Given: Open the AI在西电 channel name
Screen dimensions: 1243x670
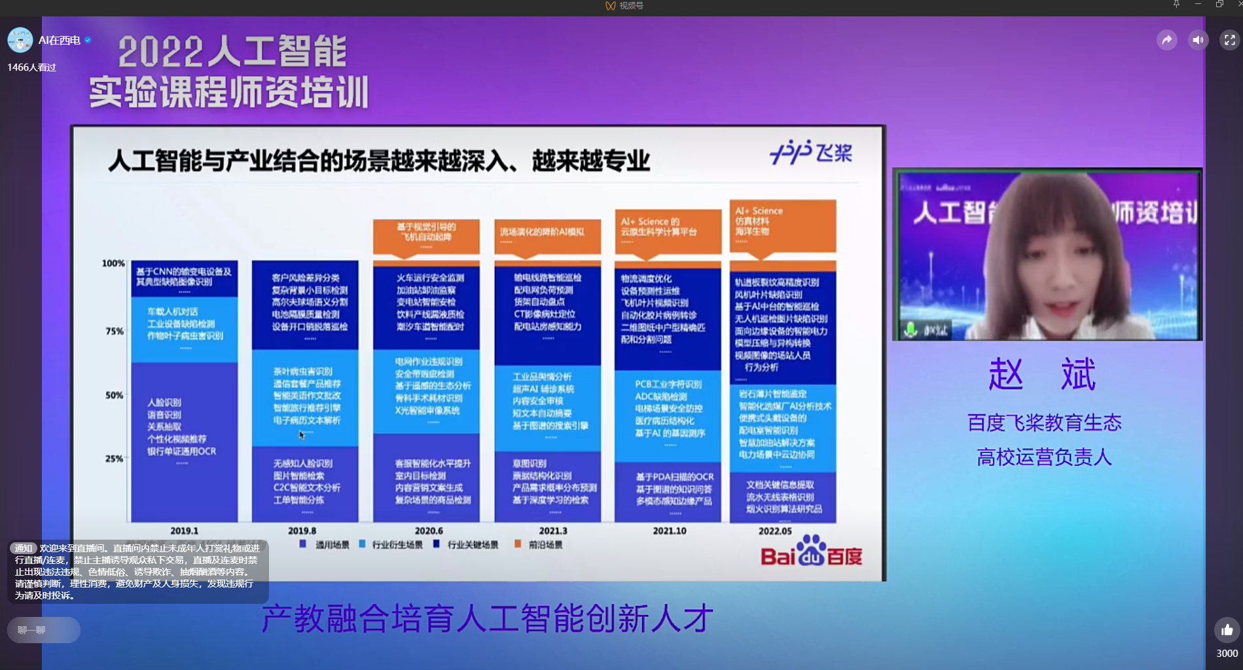Looking at the screenshot, I should point(59,40).
